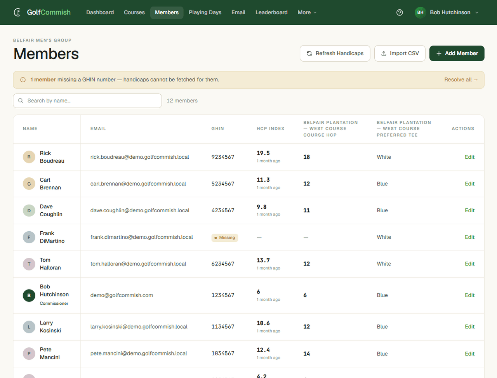The width and height of the screenshot is (497, 378).
Task: Click email carl.brennan@demo.golfcommish.local
Action: (x=138, y=184)
